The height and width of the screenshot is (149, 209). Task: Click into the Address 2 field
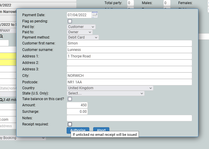[129, 63]
